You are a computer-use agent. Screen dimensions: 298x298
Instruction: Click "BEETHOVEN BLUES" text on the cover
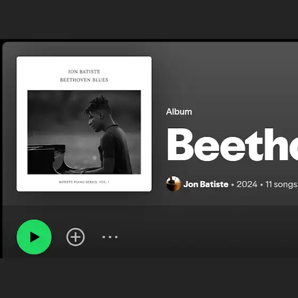(84, 80)
